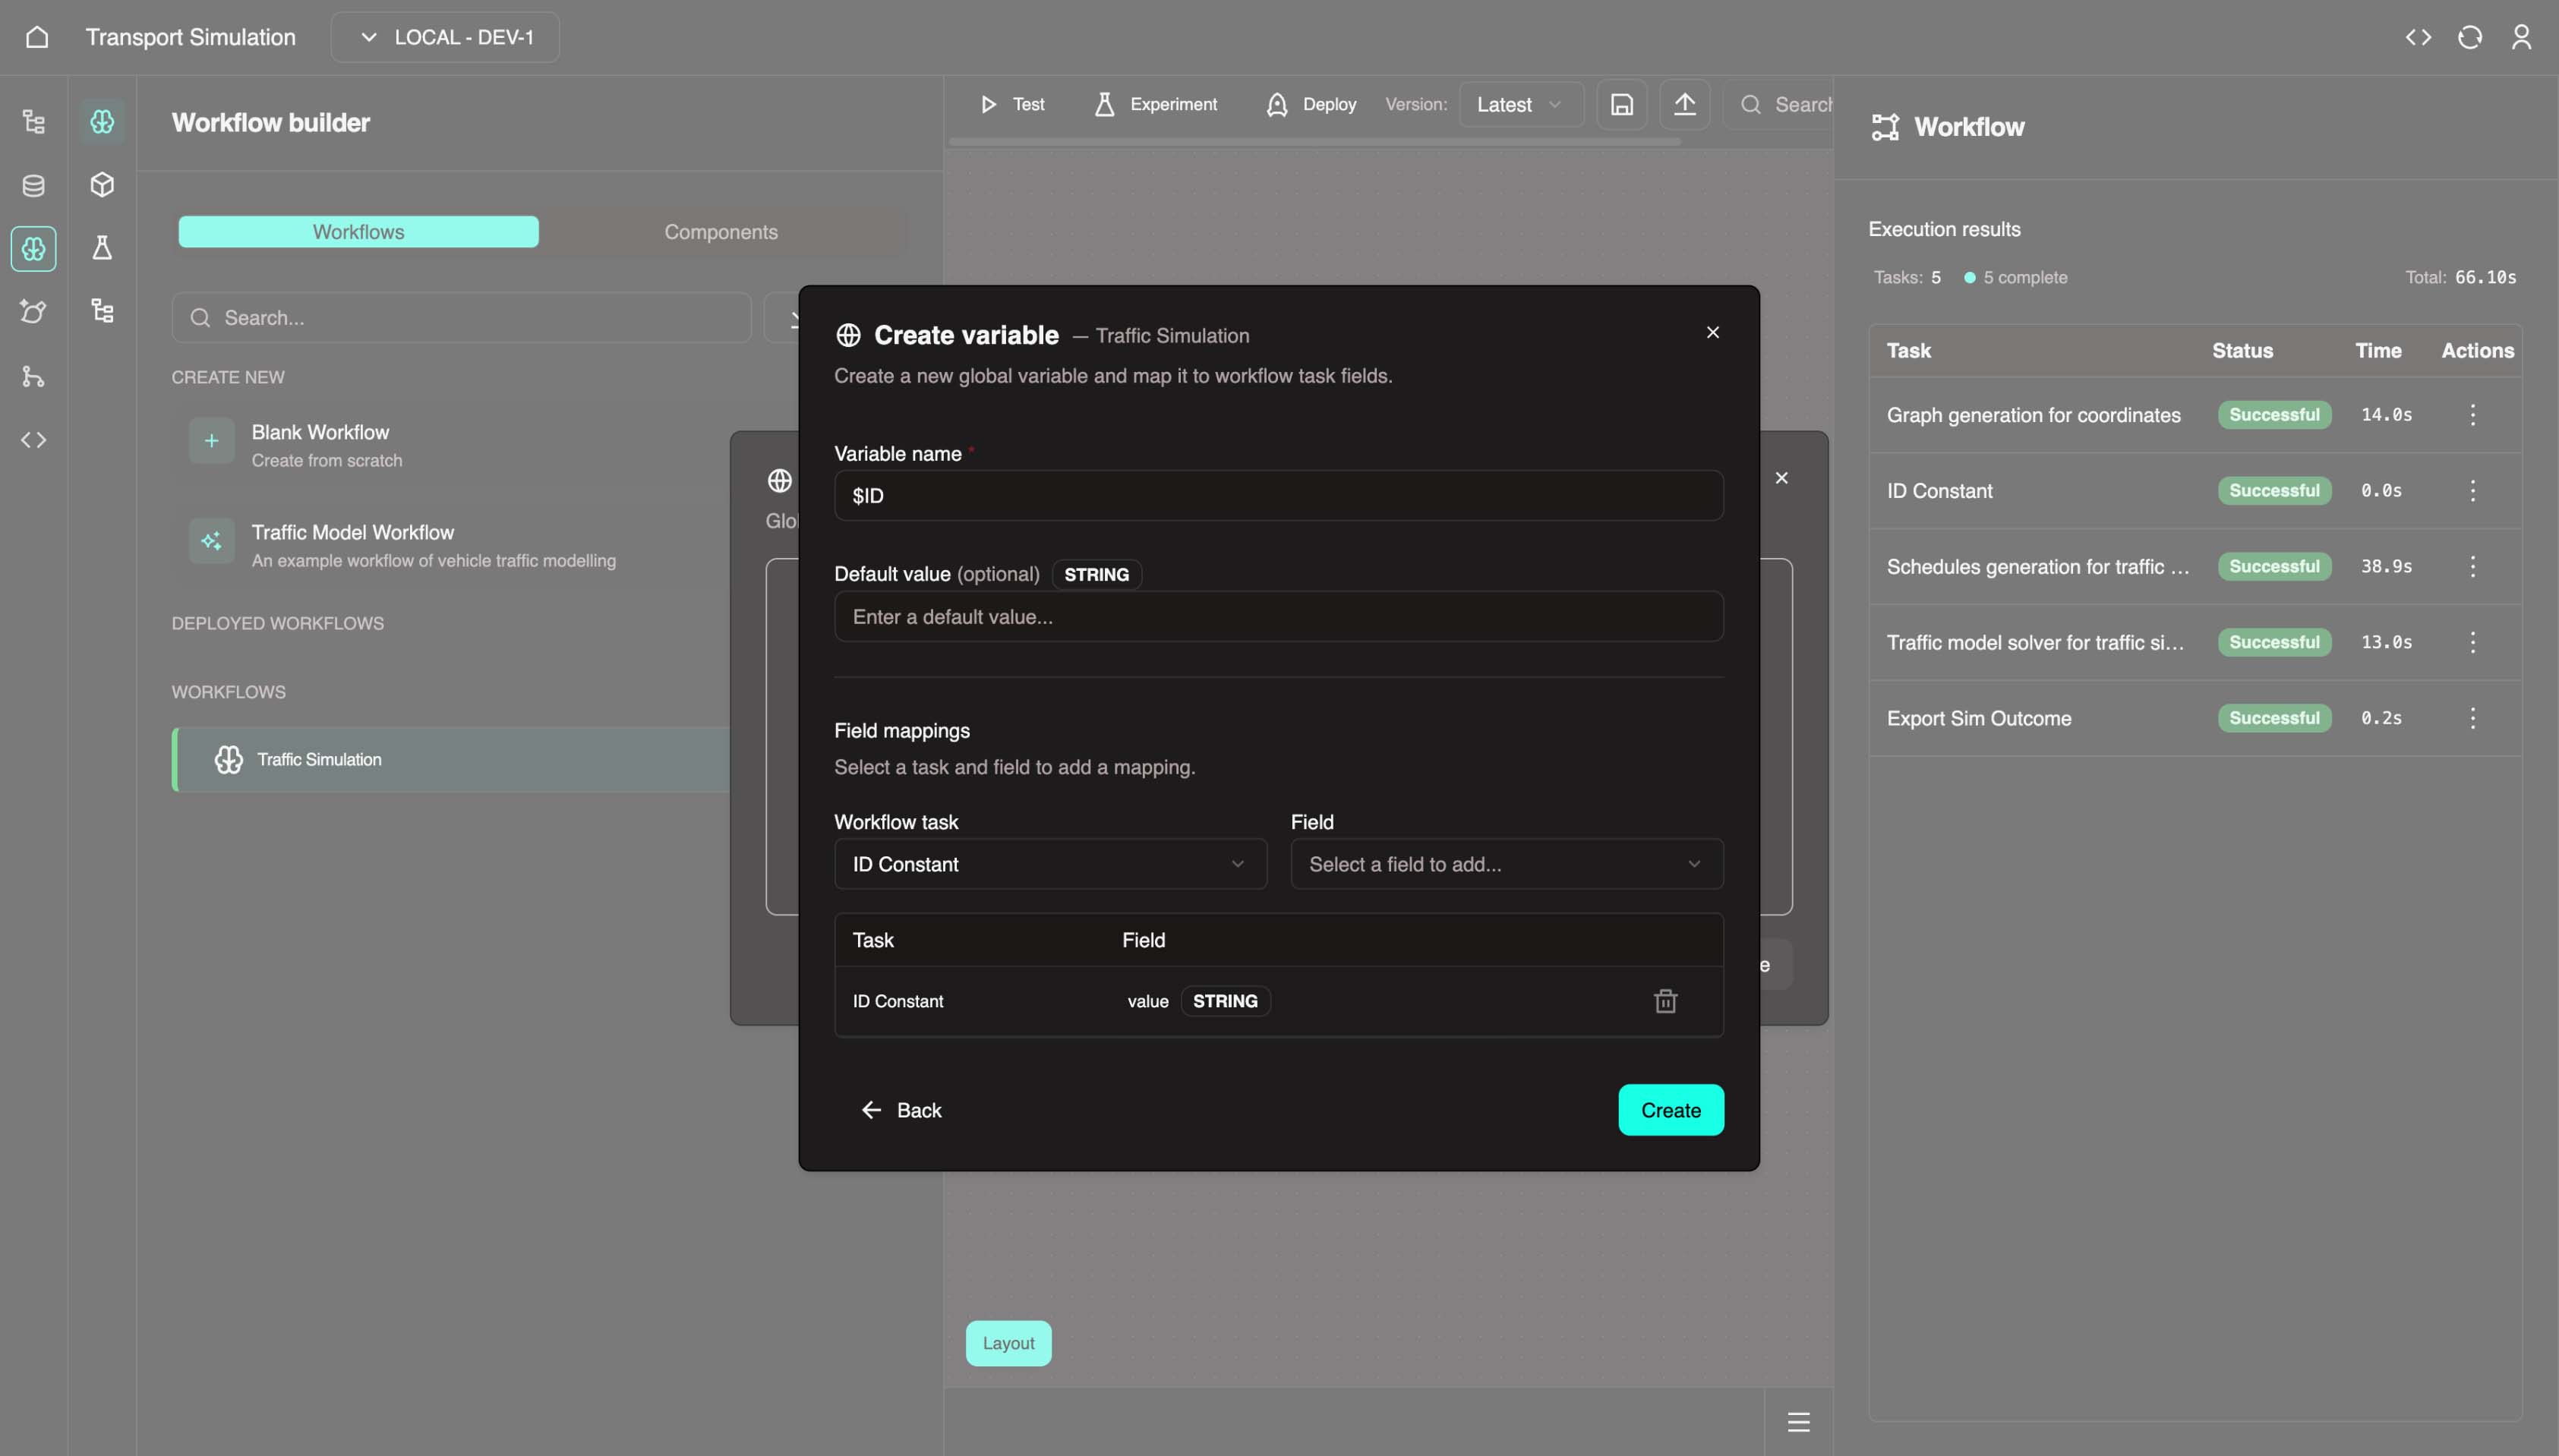Click the Successful badge for ID Constant
2559x1456 pixels.
[x=2274, y=491]
